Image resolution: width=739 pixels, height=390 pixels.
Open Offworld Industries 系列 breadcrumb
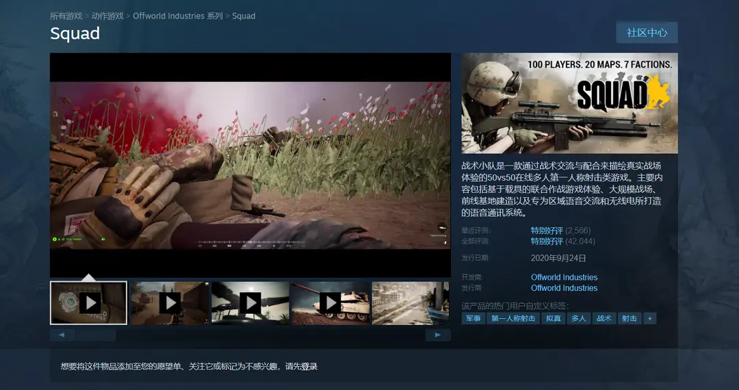178,16
